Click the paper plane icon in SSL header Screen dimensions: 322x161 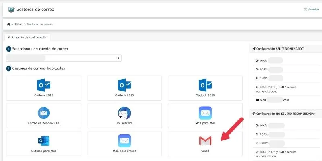tap(254, 49)
